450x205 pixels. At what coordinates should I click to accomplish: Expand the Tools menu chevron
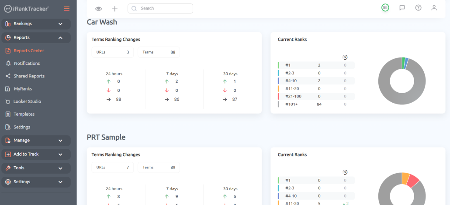pos(60,168)
